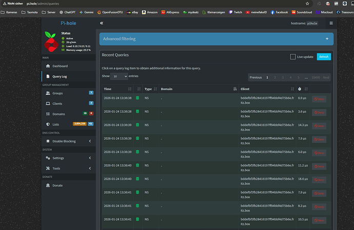Viewport: 354px width, 230px height.
Task: Go to page 2 of queries
Action: tap(275, 77)
